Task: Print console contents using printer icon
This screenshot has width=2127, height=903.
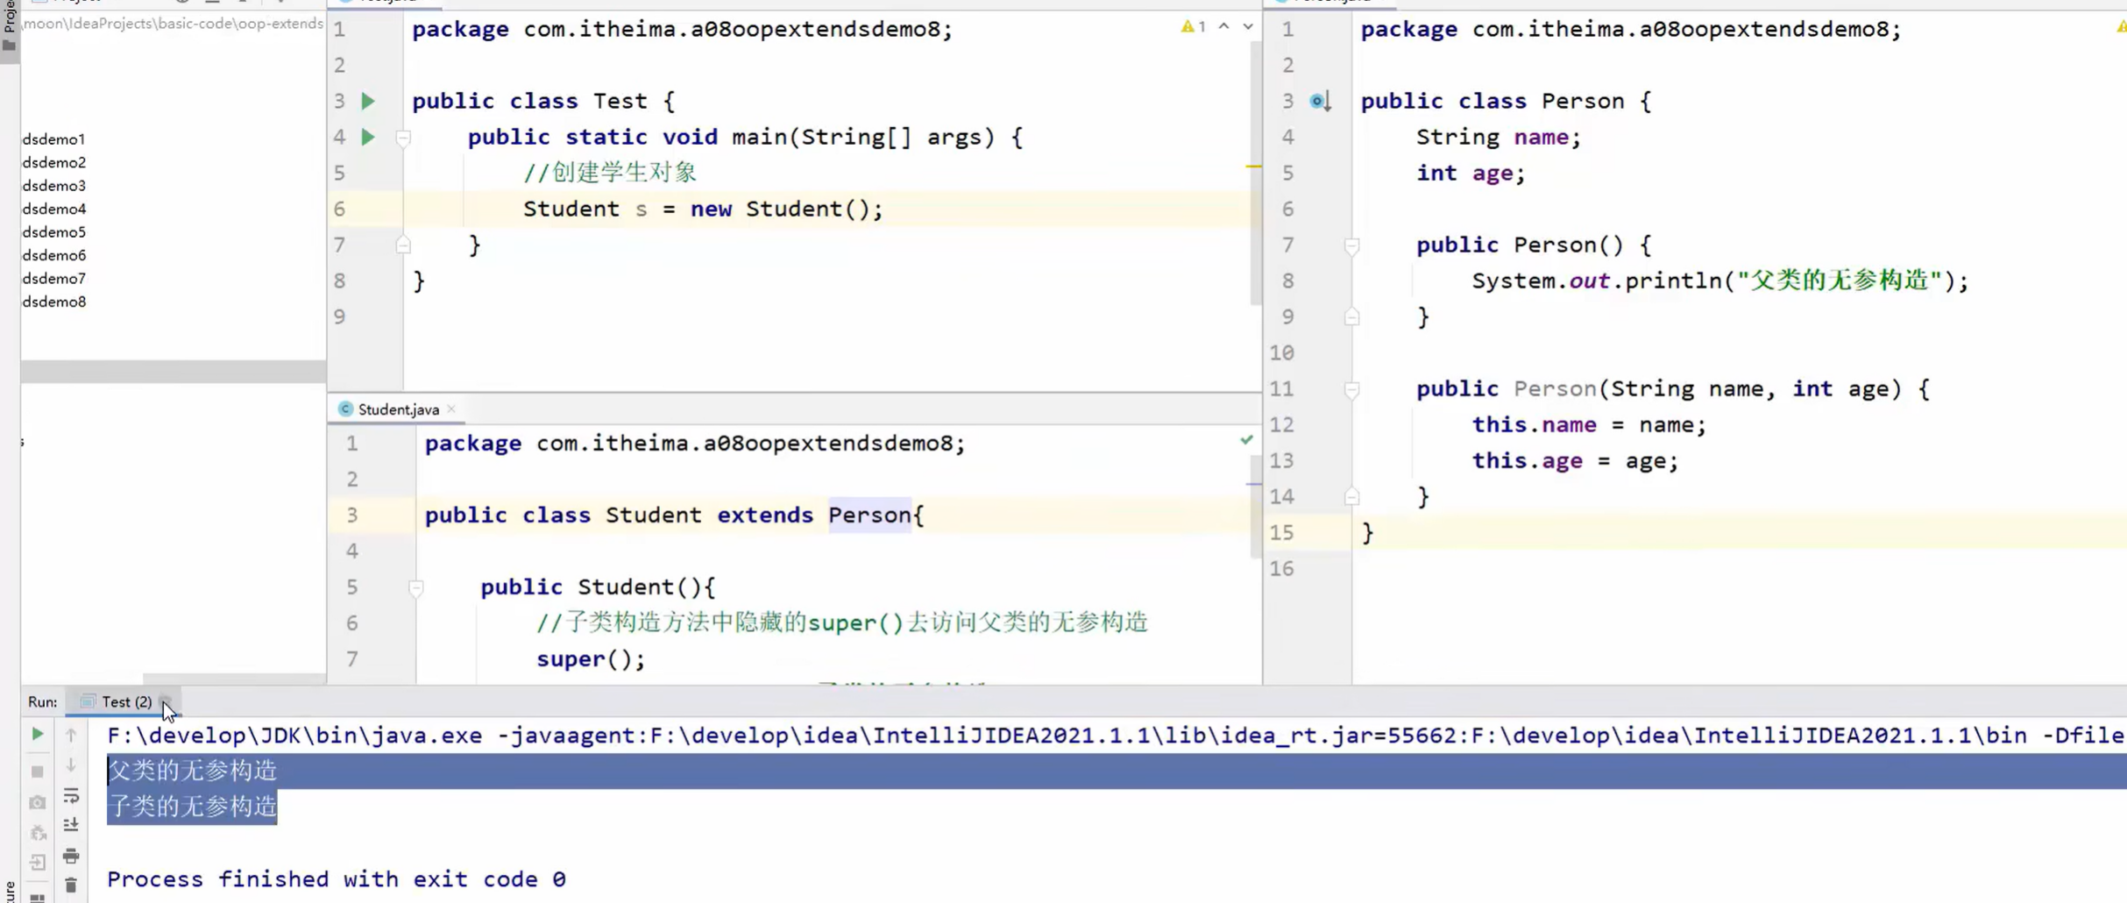Action: point(71,857)
